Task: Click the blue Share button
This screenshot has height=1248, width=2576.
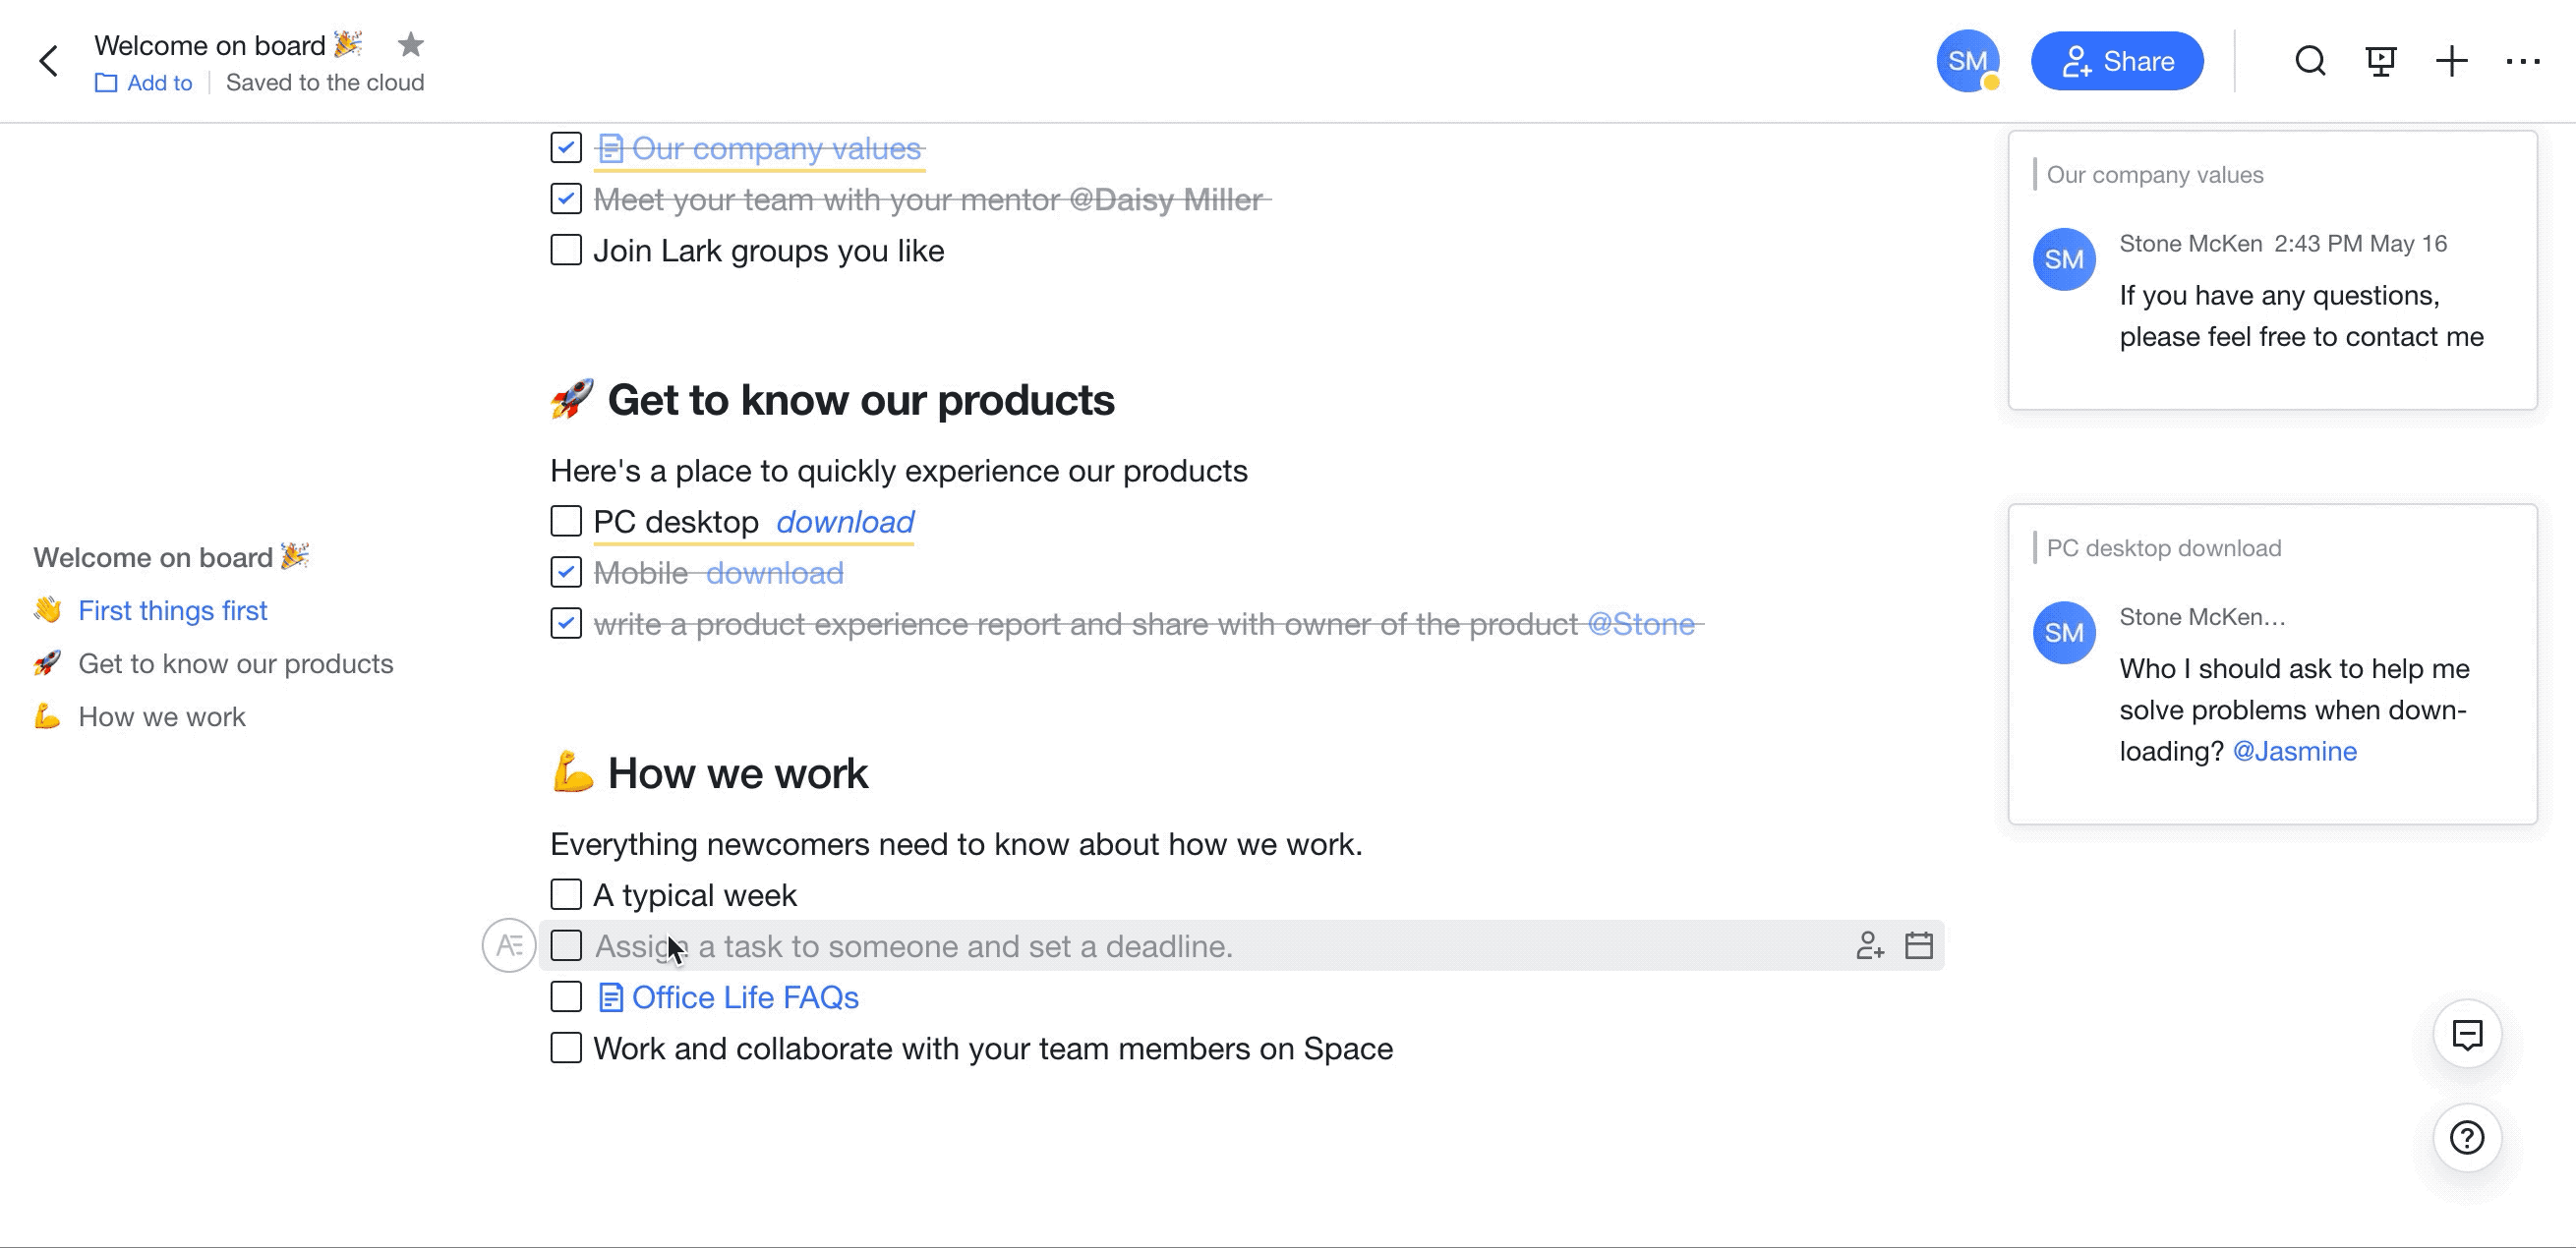Action: (x=2117, y=61)
